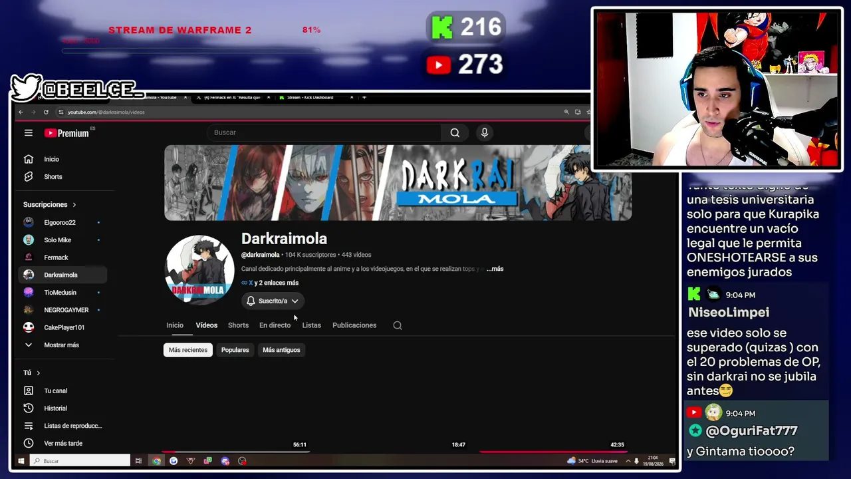Screen dimensions: 851x479
Task: Open the Solo Mike subscription channel
Action: pyautogui.click(x=62, y=240)
